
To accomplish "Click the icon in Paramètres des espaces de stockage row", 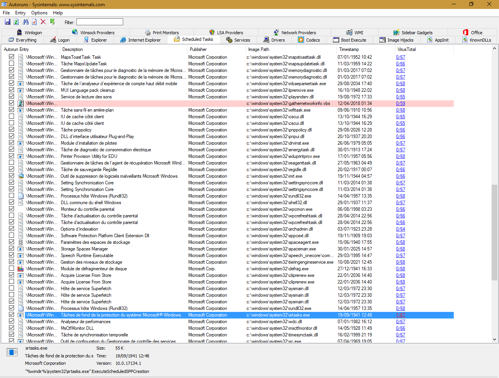I will coord(21,242).
